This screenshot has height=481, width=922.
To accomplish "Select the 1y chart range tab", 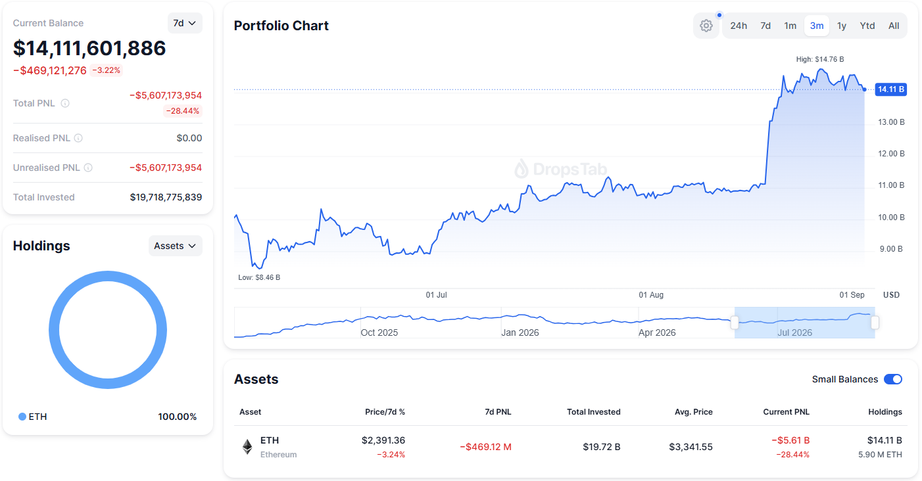I will (842, 26).
